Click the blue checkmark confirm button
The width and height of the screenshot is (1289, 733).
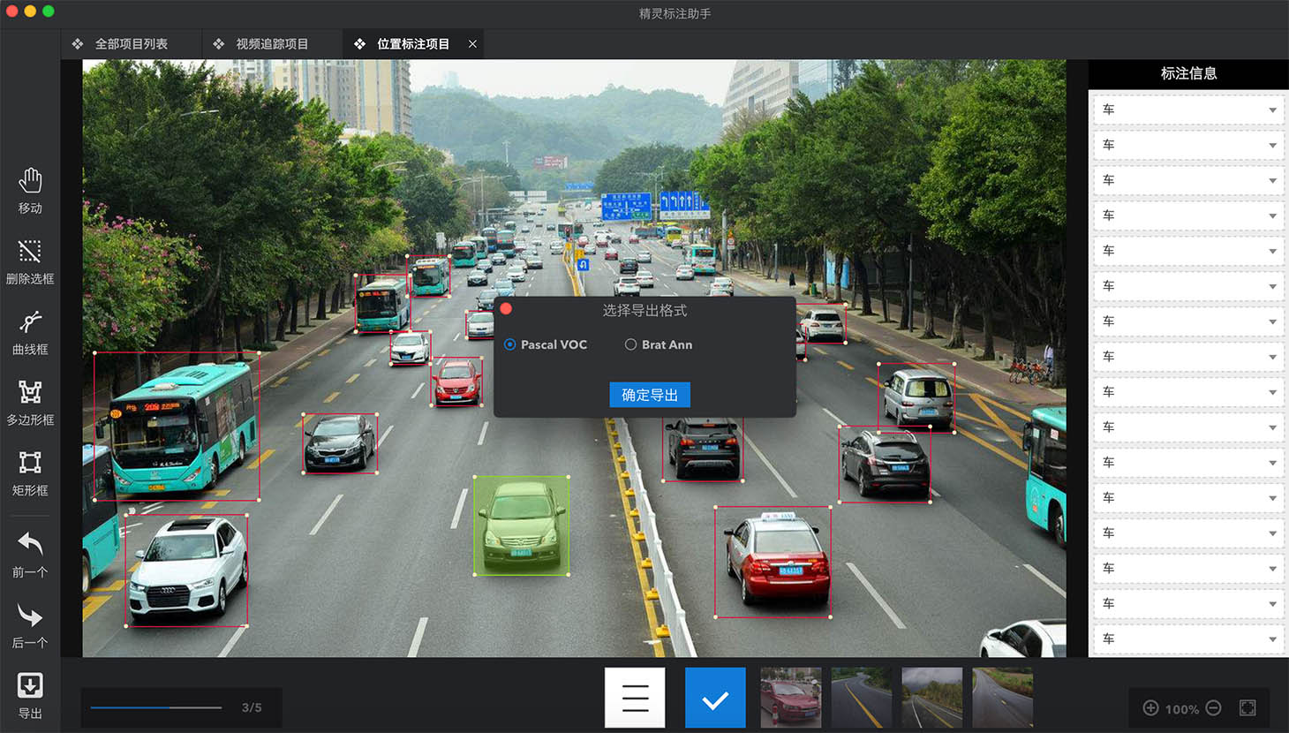pyautogui.click(x=715, y=698)
